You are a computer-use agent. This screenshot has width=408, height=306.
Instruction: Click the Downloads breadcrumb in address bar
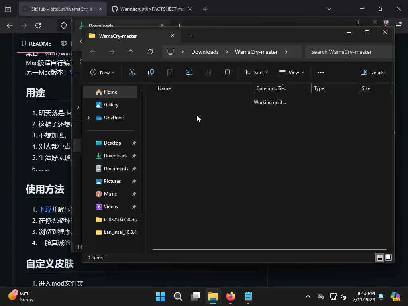click(205, 52)
